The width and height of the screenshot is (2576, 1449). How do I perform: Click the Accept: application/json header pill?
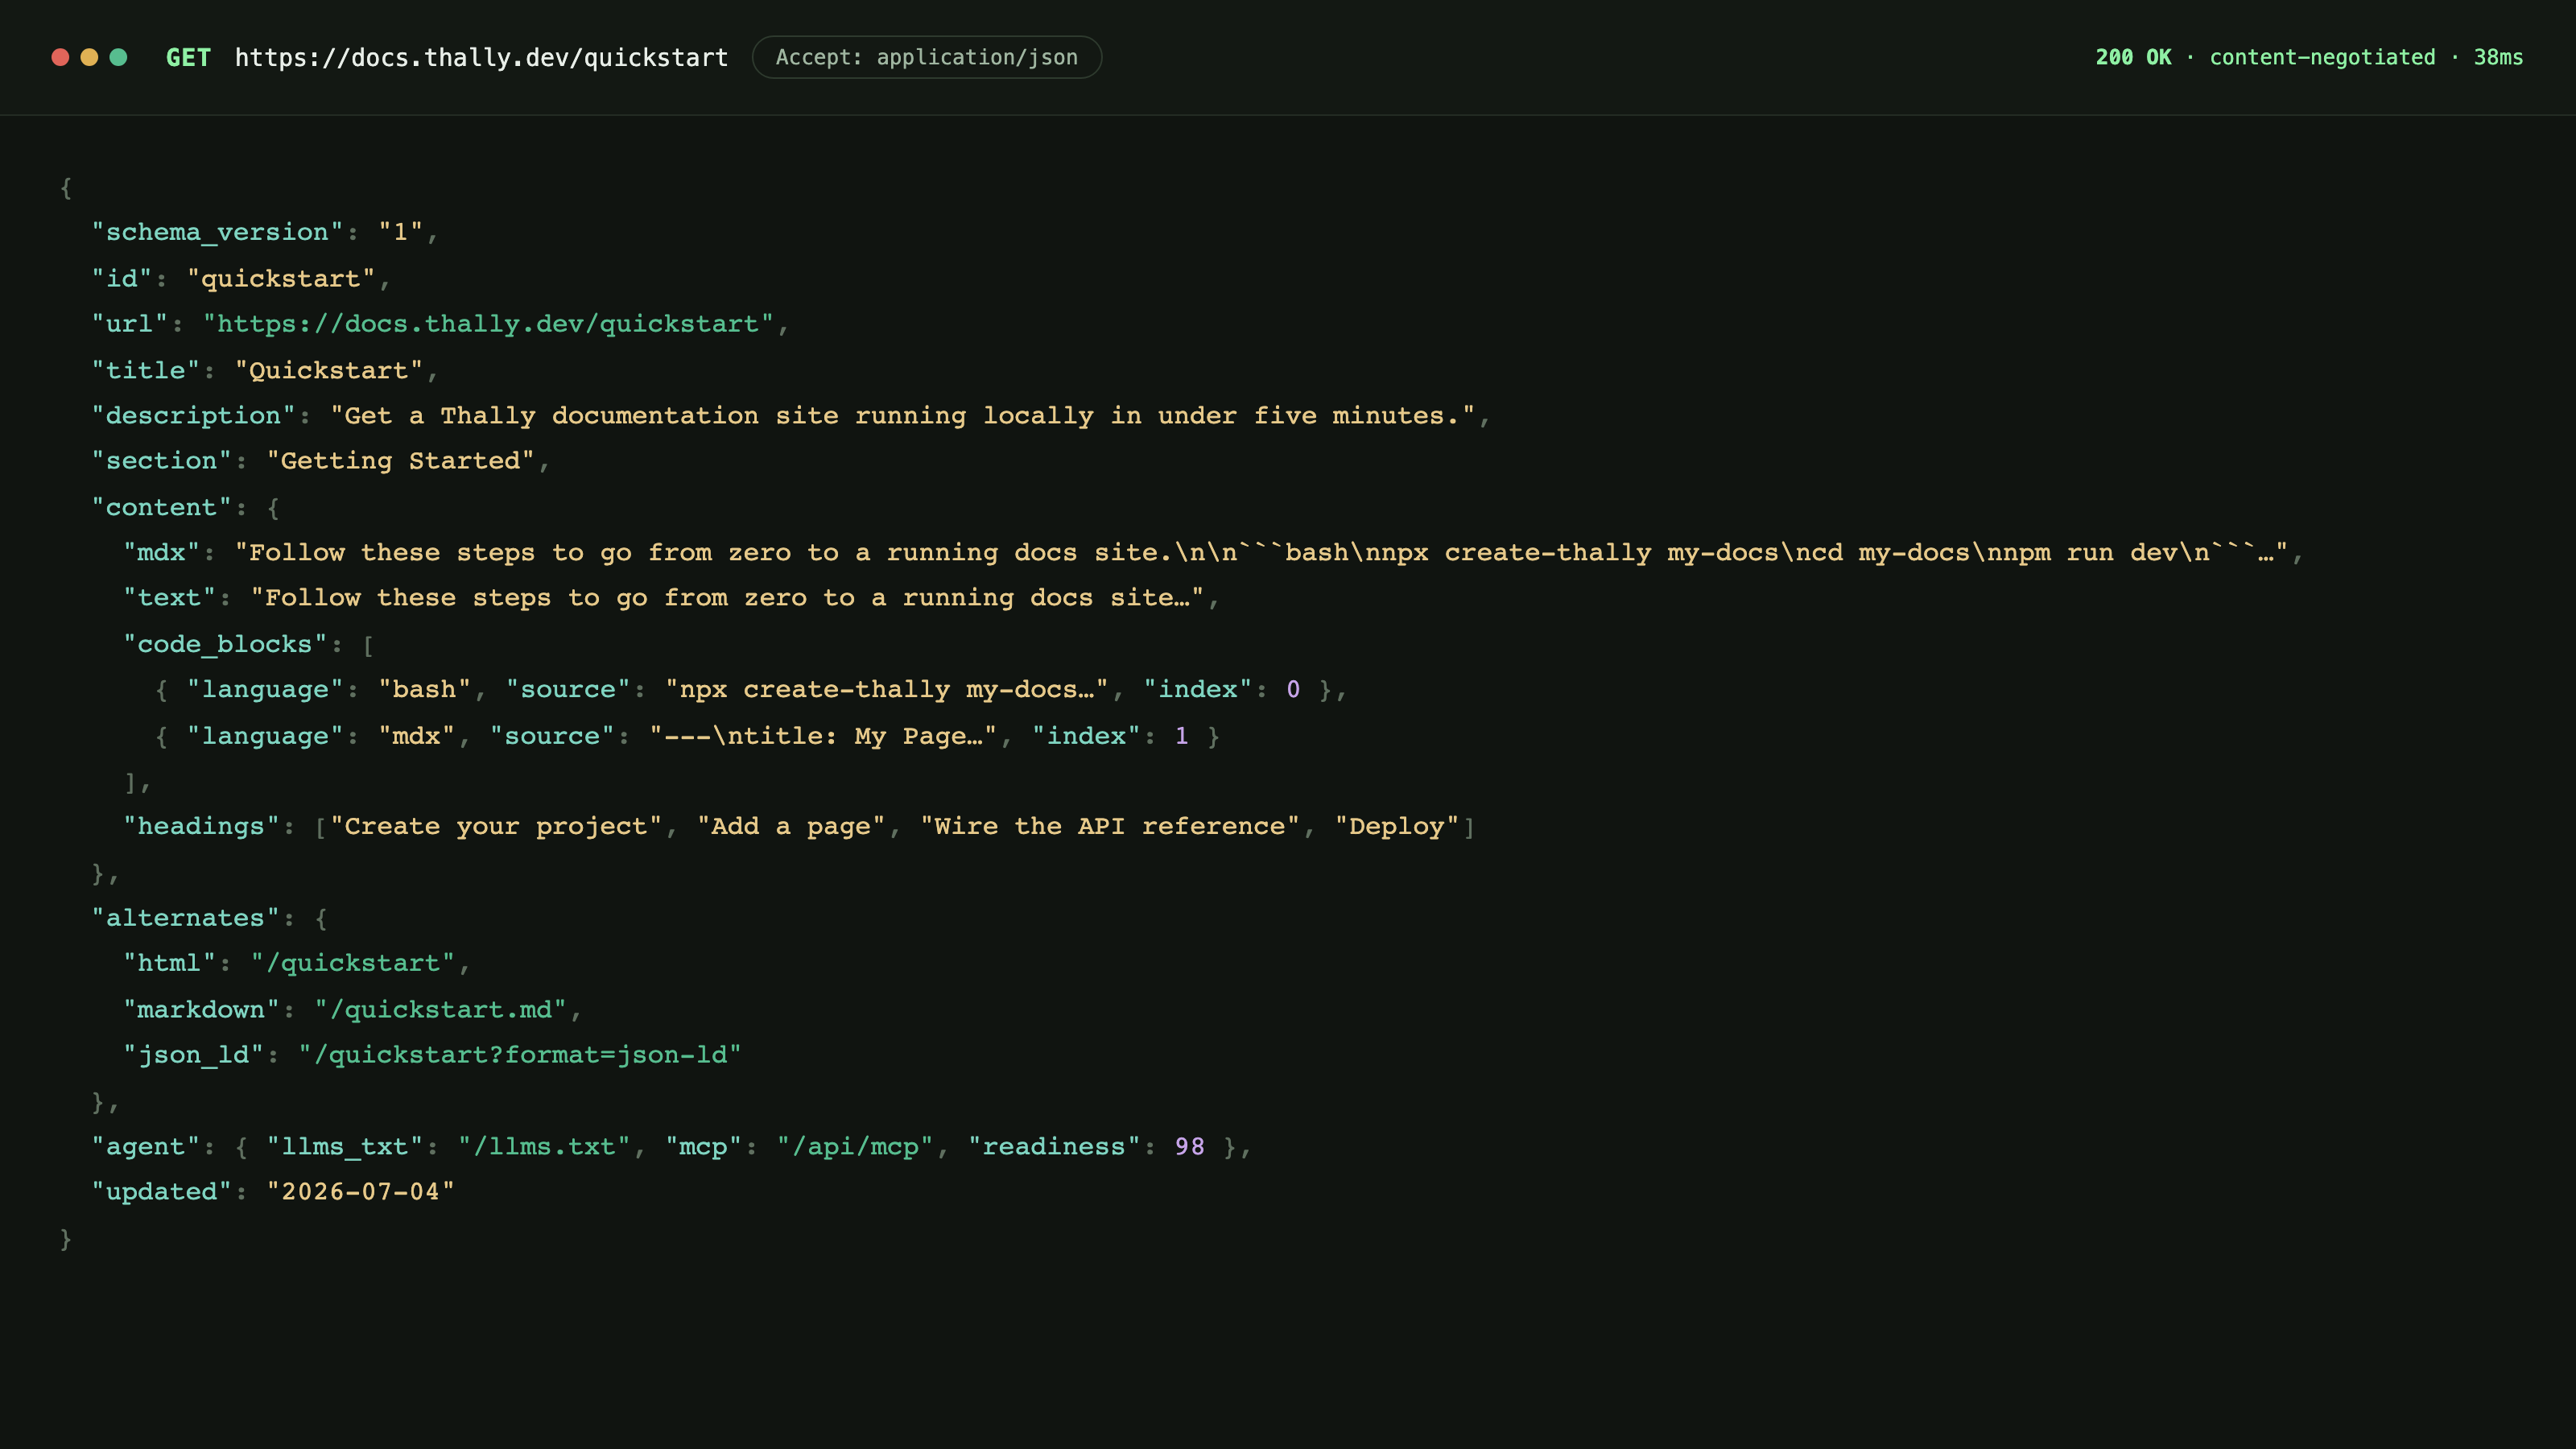point(926,57)
